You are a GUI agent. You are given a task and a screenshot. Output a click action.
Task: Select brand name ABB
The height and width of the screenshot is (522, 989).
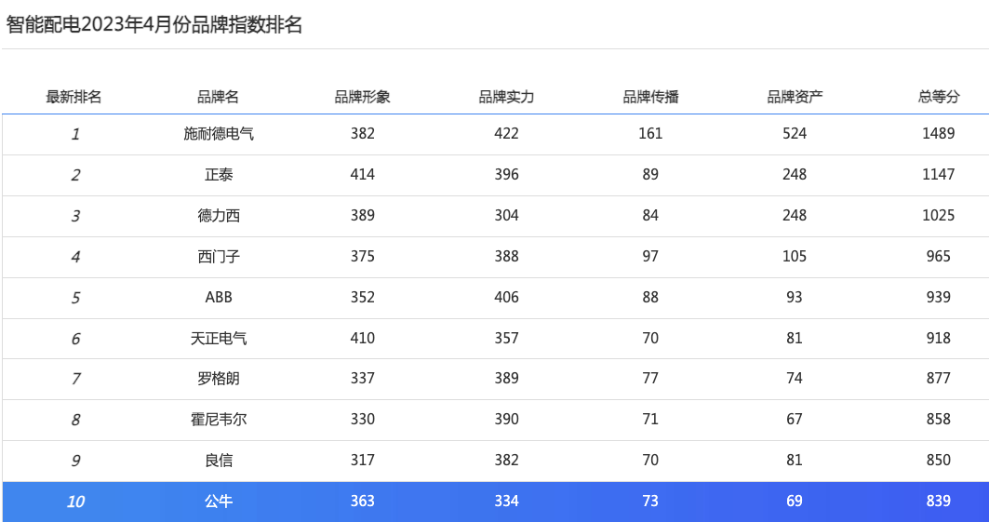tap(219, 297)
